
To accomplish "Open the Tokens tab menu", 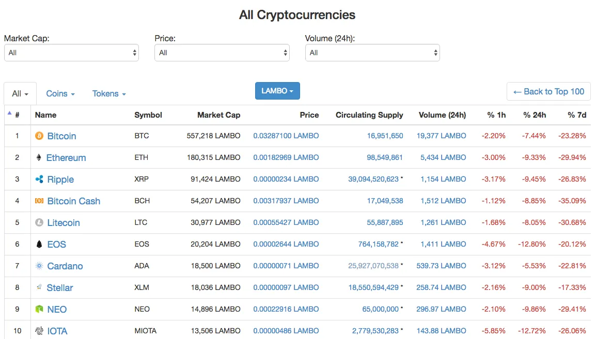I will (109, 93).
